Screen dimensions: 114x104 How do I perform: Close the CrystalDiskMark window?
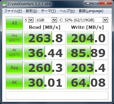[106, 3]
